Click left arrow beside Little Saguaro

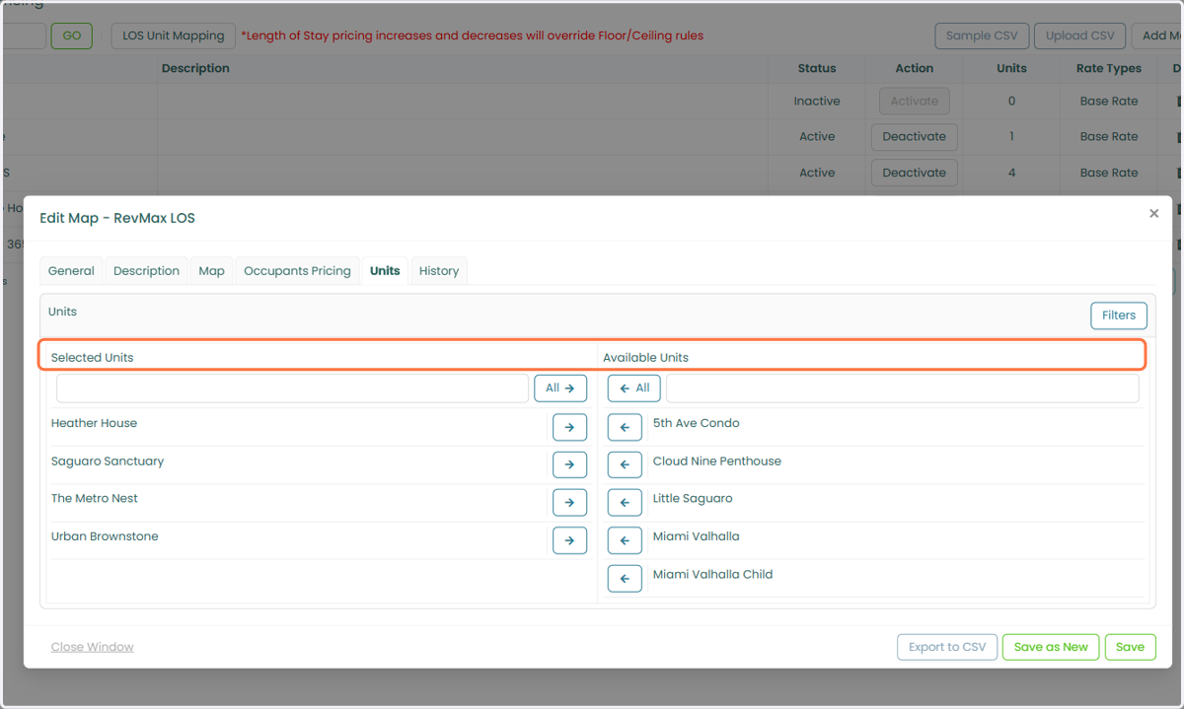click(625, 502)
